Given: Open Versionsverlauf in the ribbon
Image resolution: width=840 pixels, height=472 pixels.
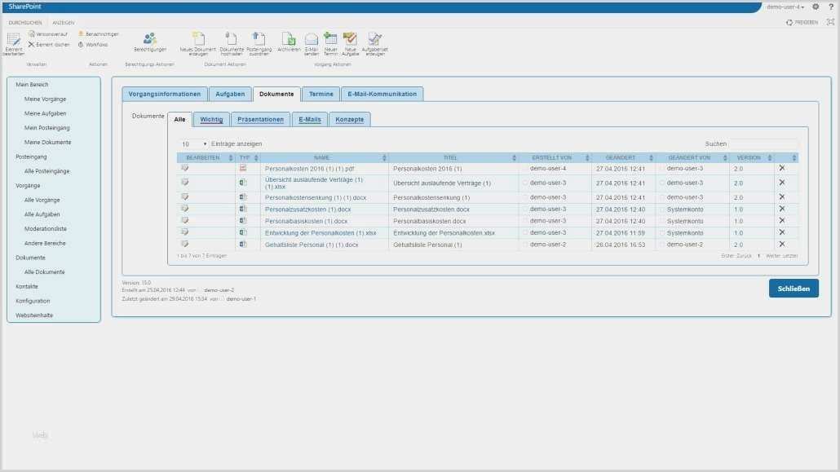Looking at the screenshot, I should tap(48, 34).
